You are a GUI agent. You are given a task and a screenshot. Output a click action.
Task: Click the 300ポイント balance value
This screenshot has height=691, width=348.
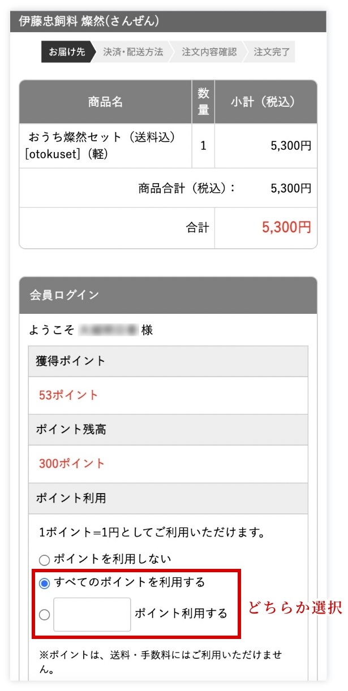[x=72, y=464]
